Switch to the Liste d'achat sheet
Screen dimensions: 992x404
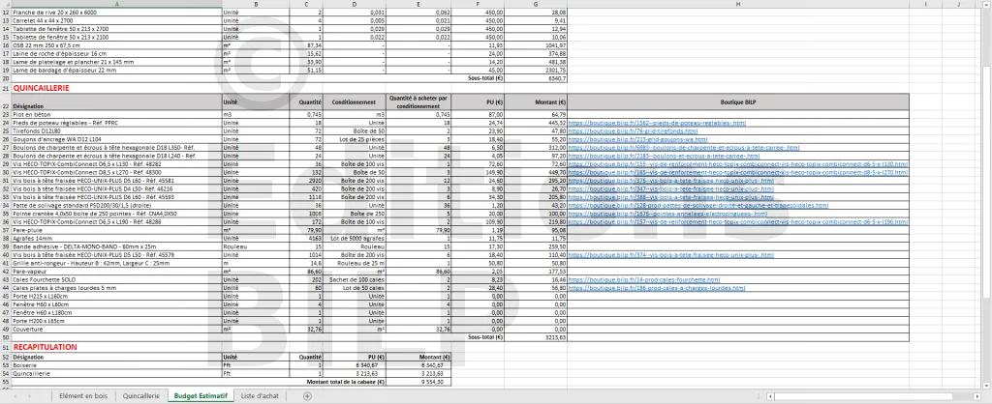pyautogui.click(x=259, y=396)
